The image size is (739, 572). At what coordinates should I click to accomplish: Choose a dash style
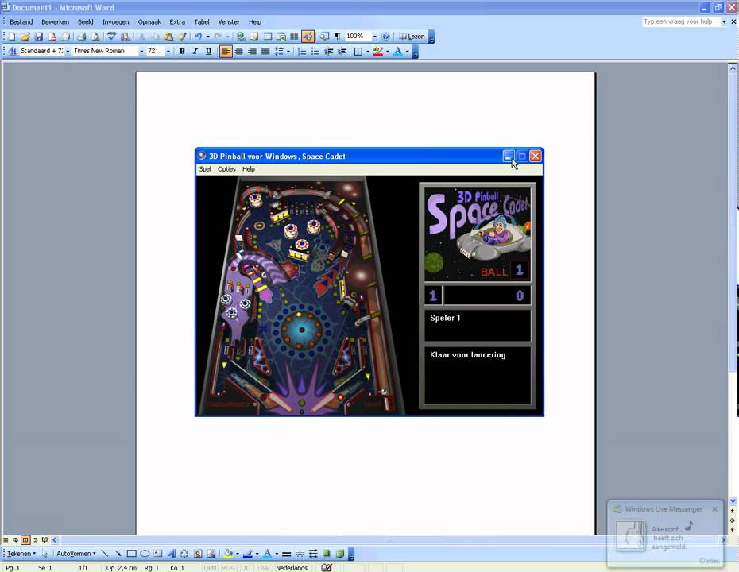(300, 554)
